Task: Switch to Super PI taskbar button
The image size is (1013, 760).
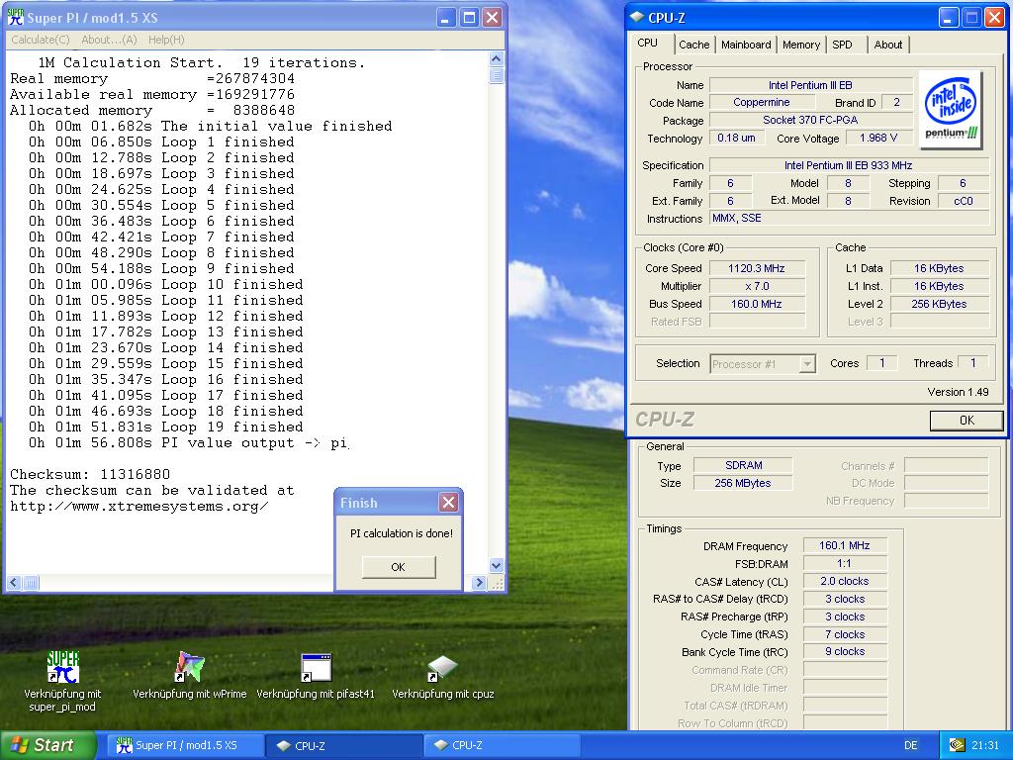Action: tap(184, 745)
